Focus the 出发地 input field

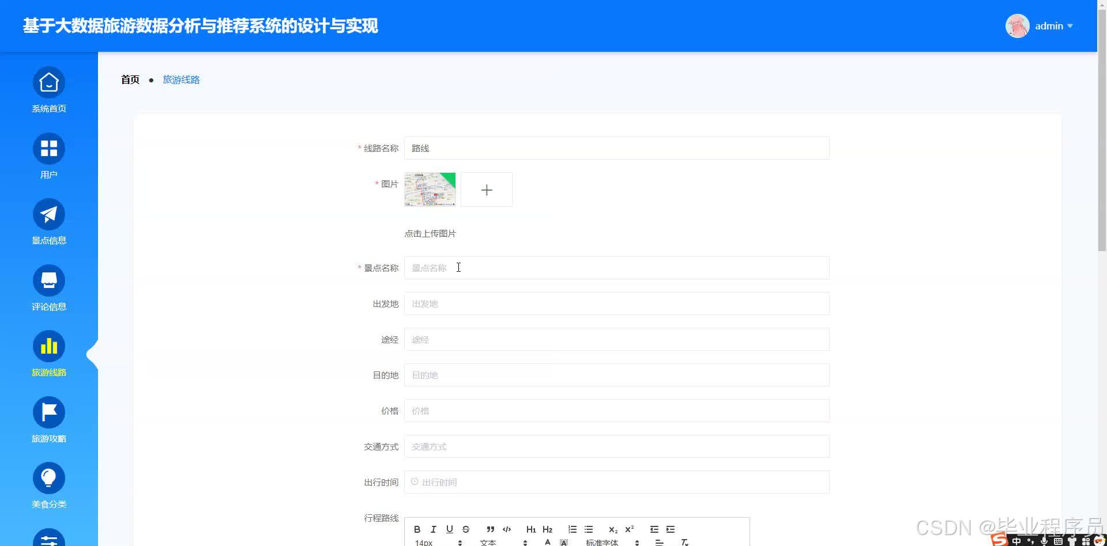tap(617, 304)
